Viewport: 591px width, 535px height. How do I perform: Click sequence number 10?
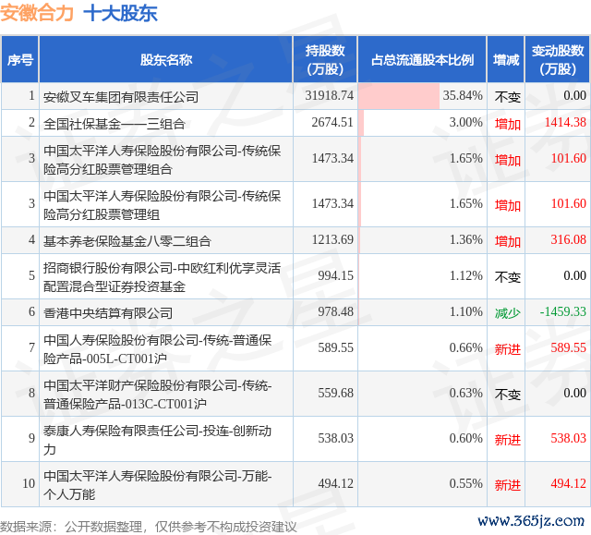pyautogui.click(x=29, y=484)
